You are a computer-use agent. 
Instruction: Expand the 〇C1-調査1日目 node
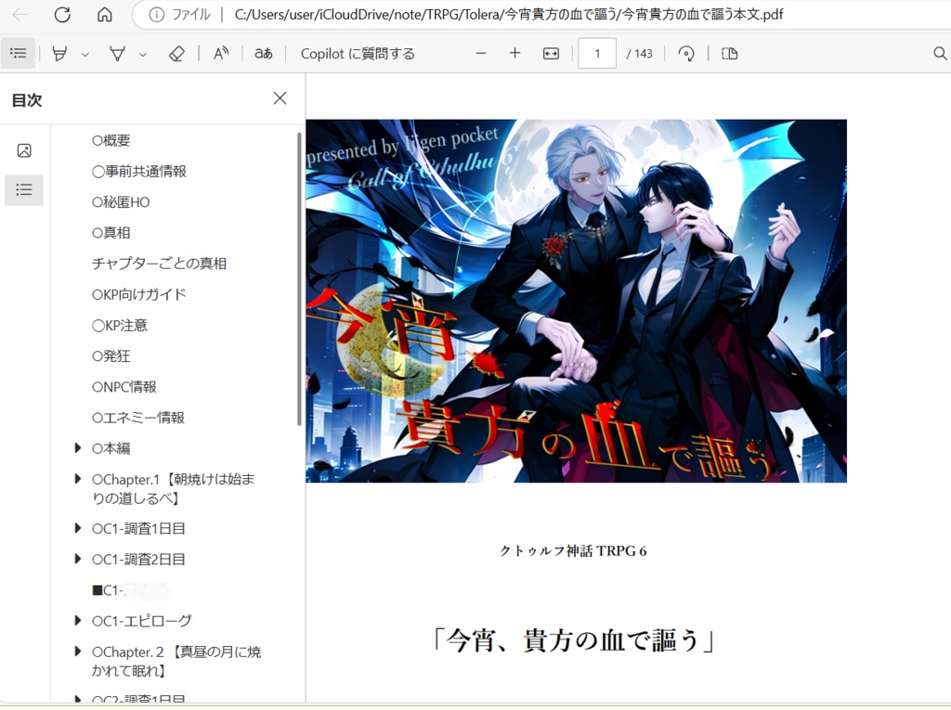78,528
